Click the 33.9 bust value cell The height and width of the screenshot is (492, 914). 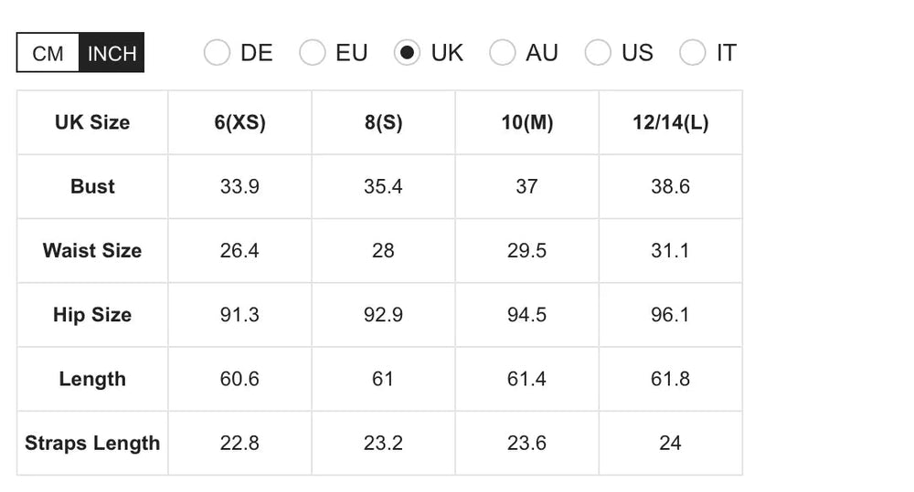(239, 186)
